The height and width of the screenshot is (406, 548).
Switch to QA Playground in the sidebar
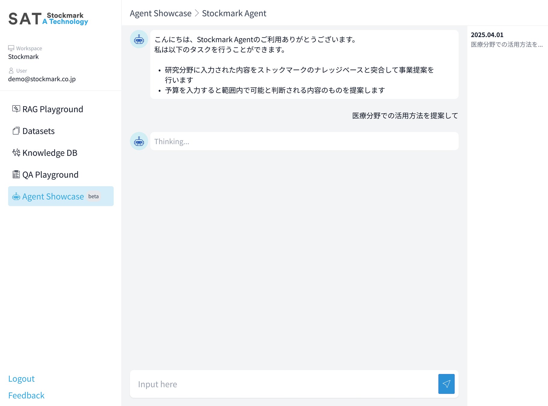pyautogui.click(x=61, y=174)
